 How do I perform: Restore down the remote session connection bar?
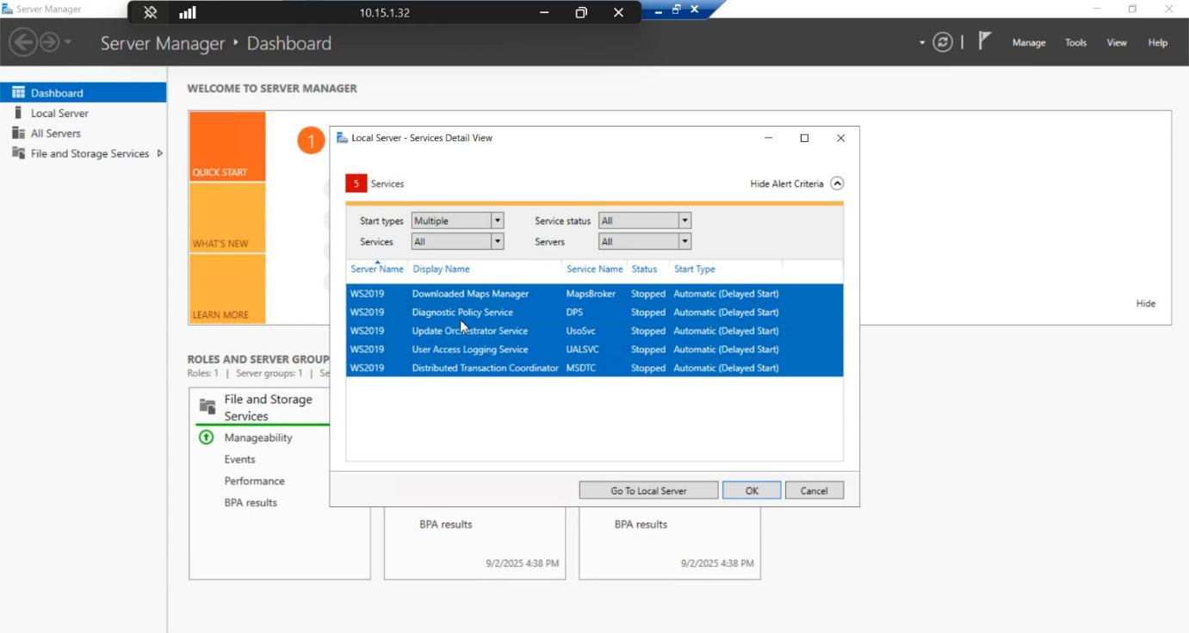[x=581, y=12]
